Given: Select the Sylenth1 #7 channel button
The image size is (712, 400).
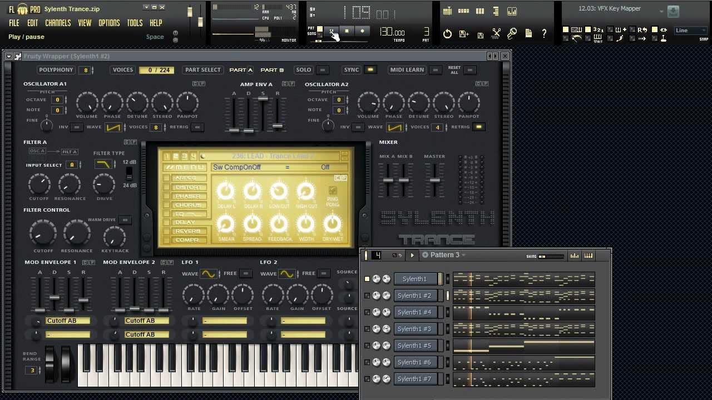Looking at the screenshot, I should click(x=414, y=379).
